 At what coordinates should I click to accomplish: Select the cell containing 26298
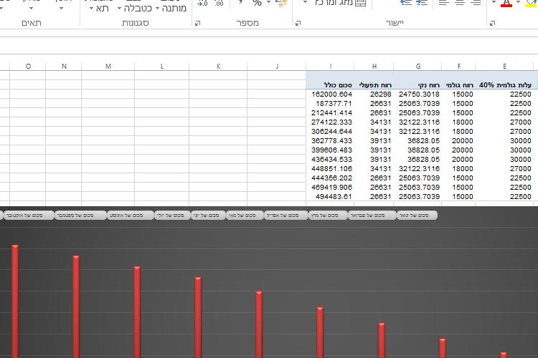pos(374,95)
